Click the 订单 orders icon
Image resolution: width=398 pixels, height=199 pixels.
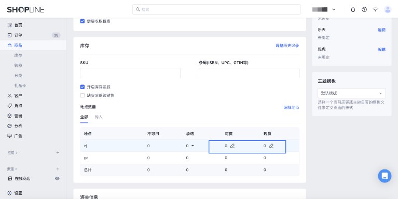pos(10,35)
